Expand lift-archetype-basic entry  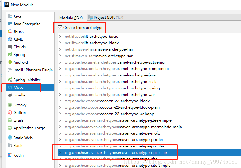pyautogui.click(x=60, y=37)
